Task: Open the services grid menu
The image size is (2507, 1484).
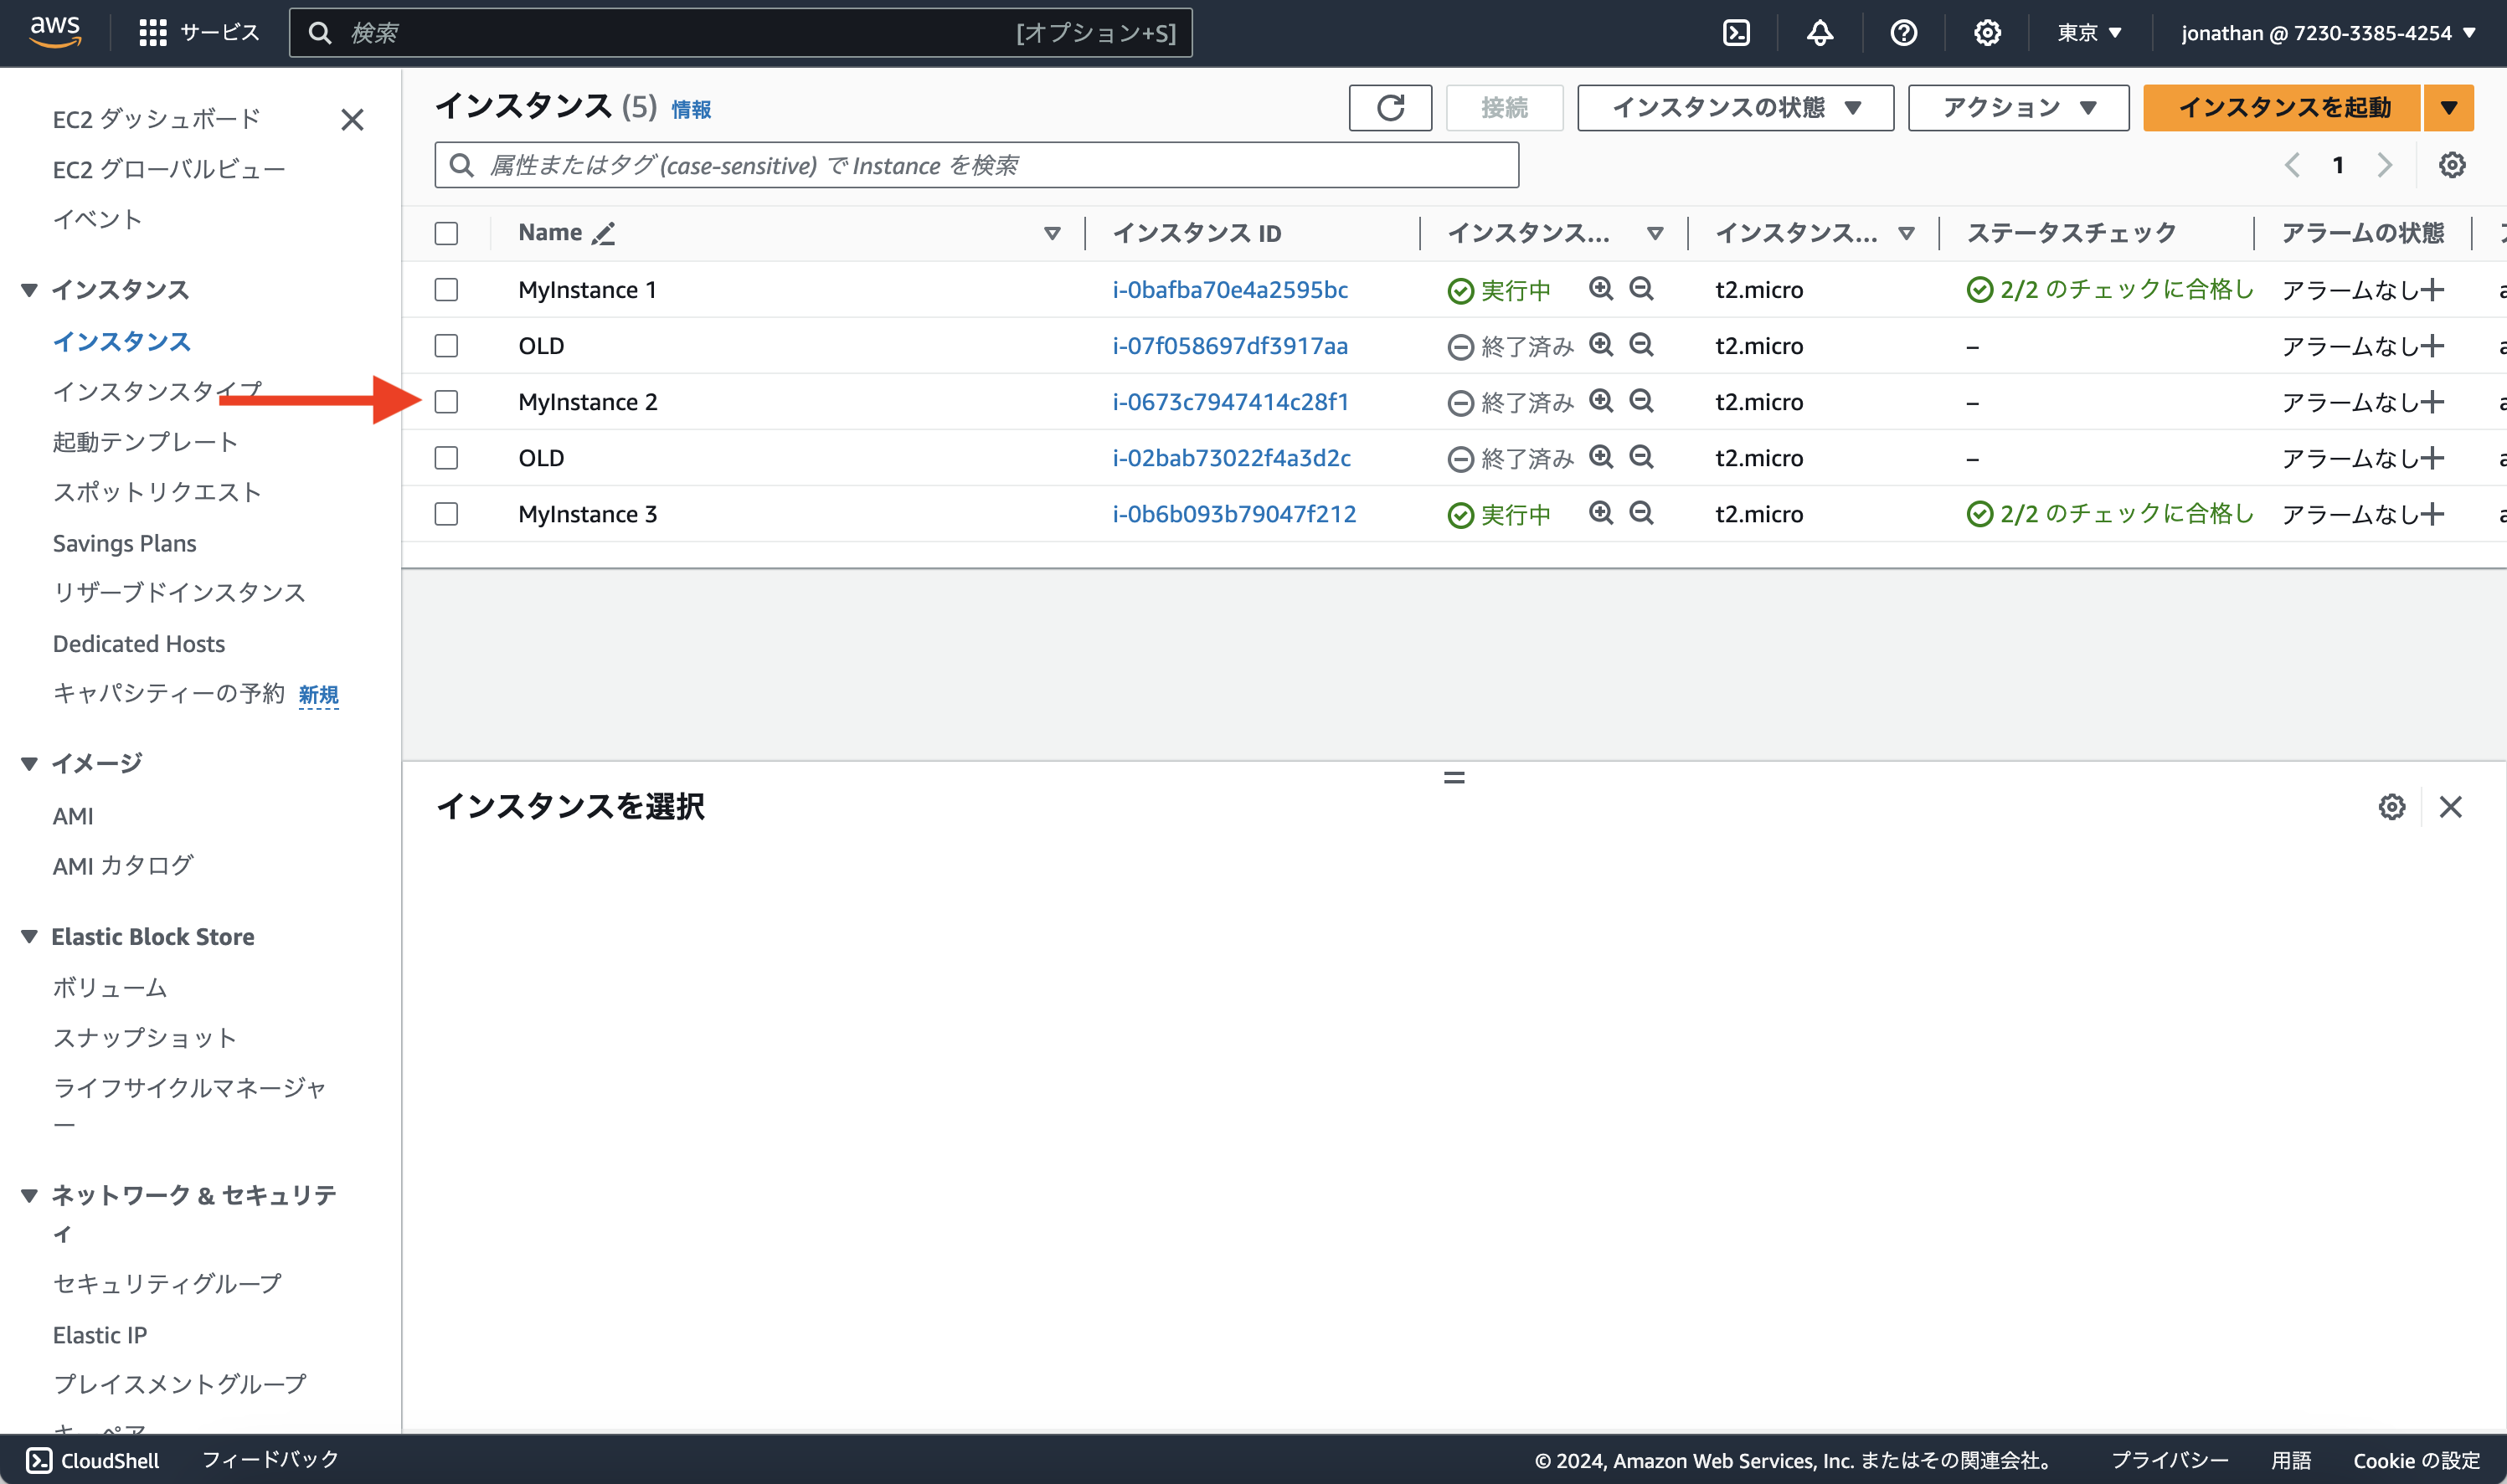Action: (152, 31)
